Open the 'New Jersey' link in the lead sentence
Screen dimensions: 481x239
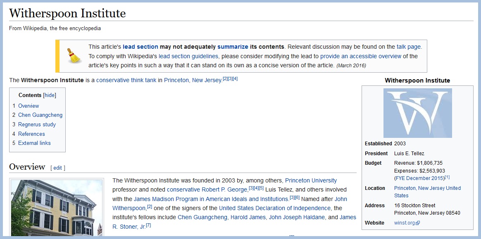(207, 80)
